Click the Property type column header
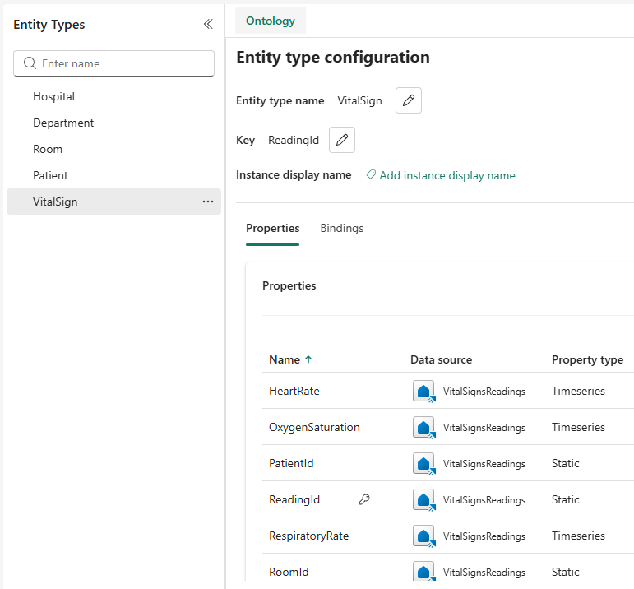Viewport: 634px width, 589px height. click(587, 359)
